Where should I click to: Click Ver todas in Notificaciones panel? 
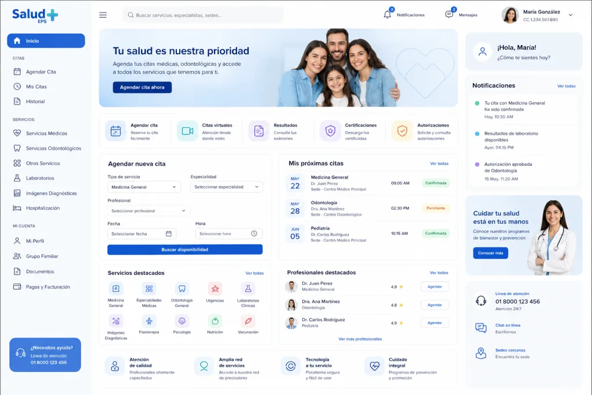[567, 86]
